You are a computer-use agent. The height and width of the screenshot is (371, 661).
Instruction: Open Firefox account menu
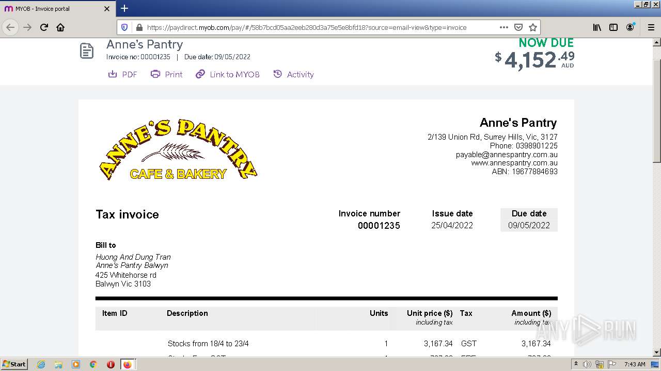coord(630,27)
